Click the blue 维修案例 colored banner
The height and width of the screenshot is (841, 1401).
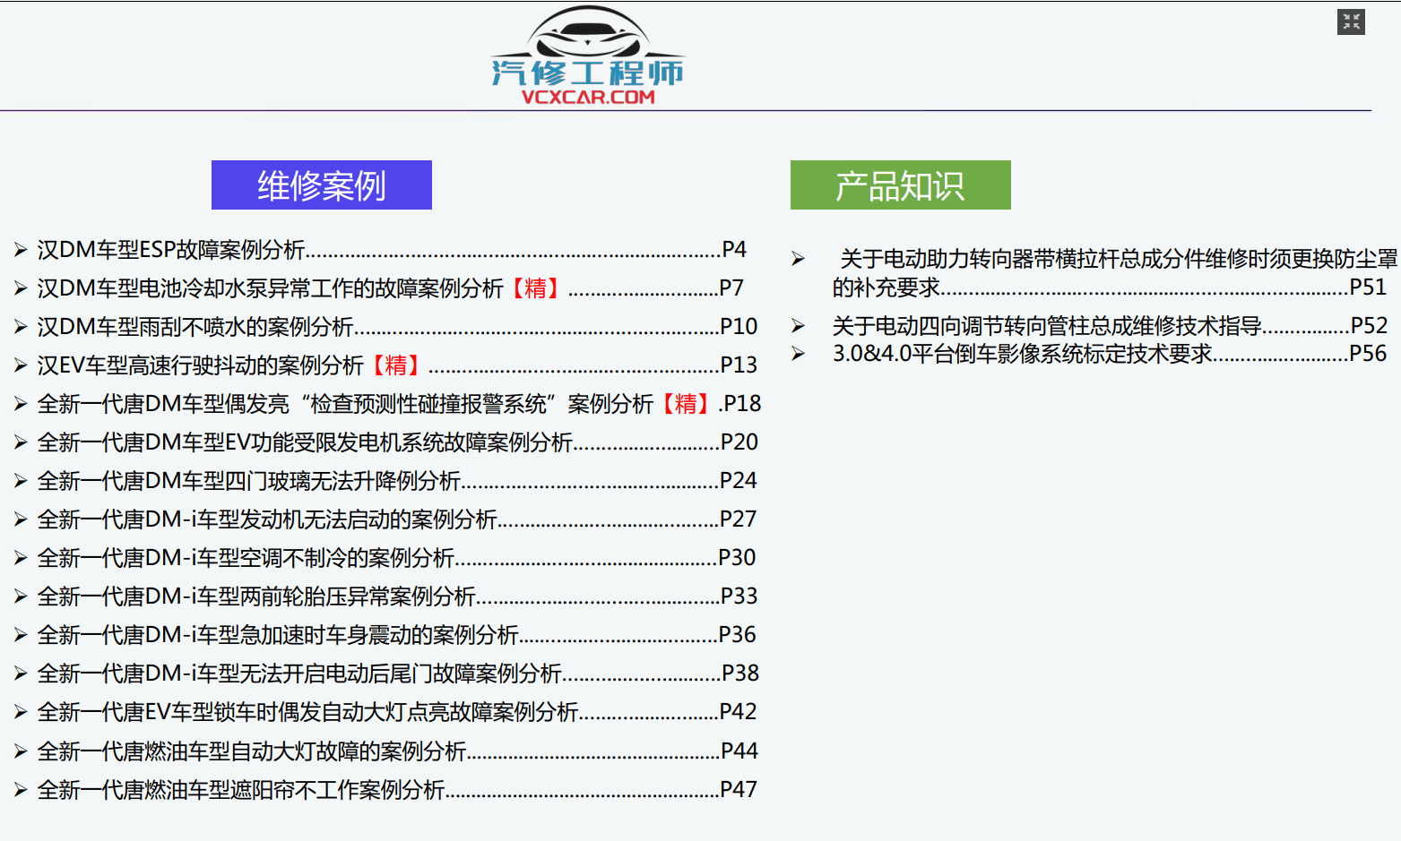click(321, 185)
